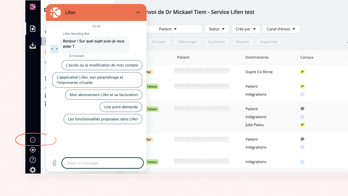348x196 pixels.
Task: Open the new document icon in sidebar
Action: tap(33, 28)
